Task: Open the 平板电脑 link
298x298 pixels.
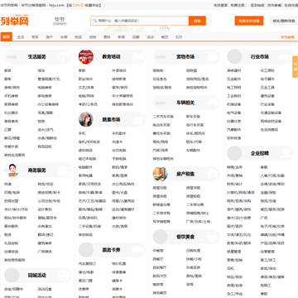Action: tap(119, 159)
